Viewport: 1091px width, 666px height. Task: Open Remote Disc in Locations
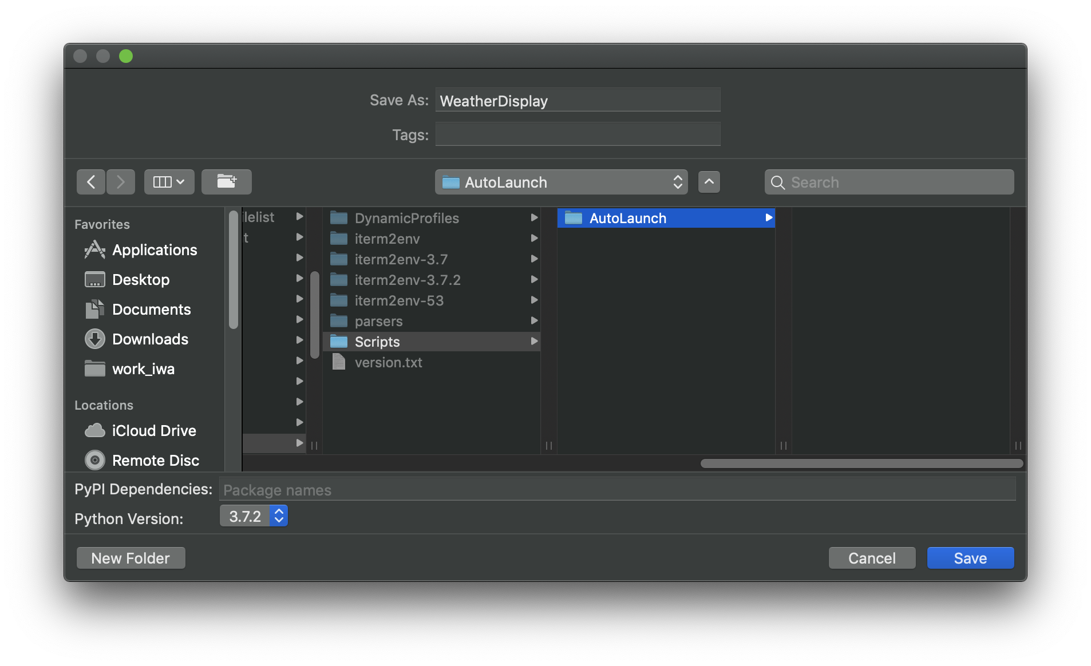(x=156, y=460)
